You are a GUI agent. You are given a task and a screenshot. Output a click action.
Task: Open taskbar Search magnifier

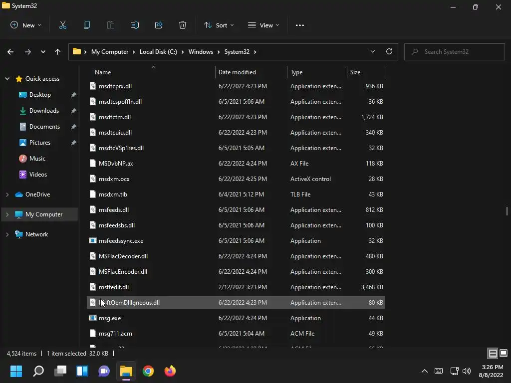pyautogui.click(x=38, y=371)
